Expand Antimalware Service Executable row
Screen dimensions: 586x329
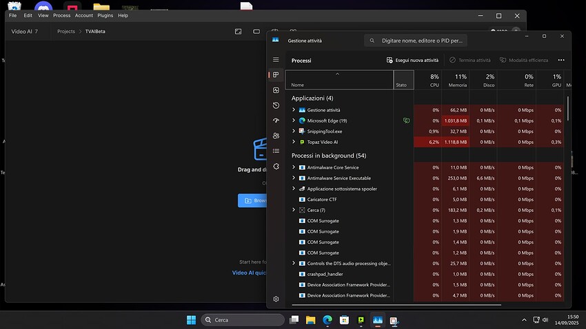click(294, 178)
